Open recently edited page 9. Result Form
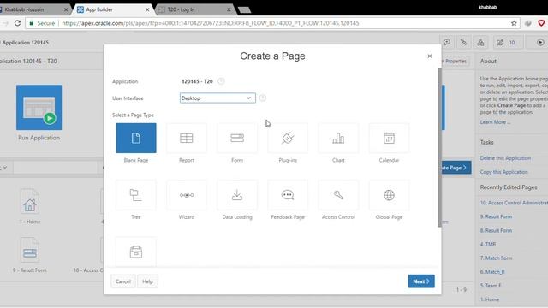 coord(496,216)
